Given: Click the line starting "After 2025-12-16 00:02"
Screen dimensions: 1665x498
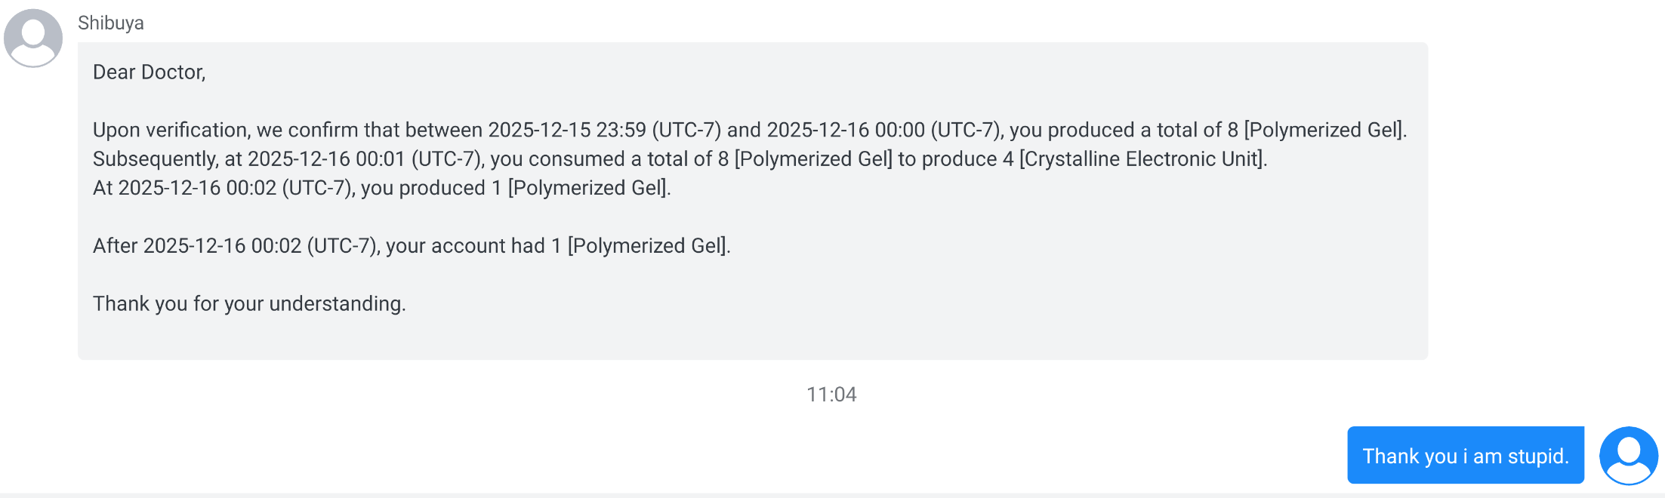Looking at the screenshot, I should (x=412, y=246).
